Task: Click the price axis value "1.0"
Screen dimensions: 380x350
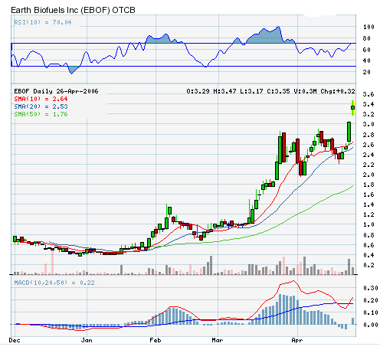Action: tap(369, 224)
